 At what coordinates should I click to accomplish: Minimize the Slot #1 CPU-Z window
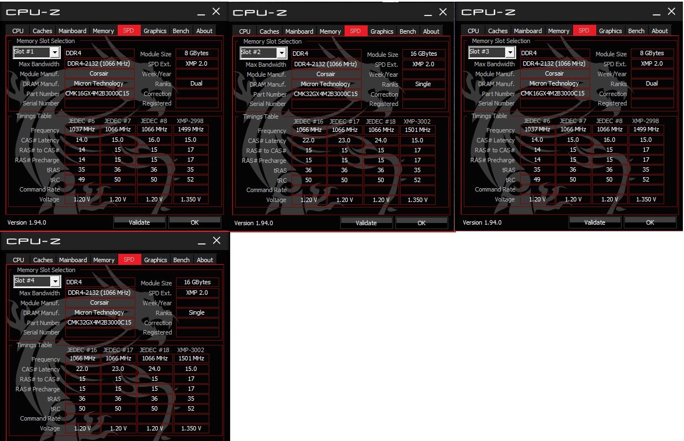click(200, 12)
